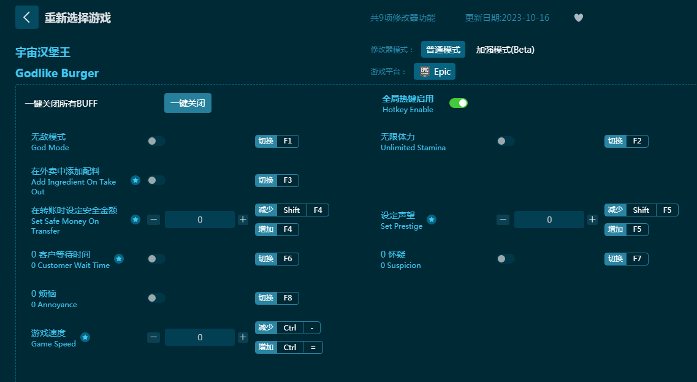This screenshot has height=382, width=697.
Task: Click the F7 切换 hotkey for 0 Suspicion
Action: 627,259
